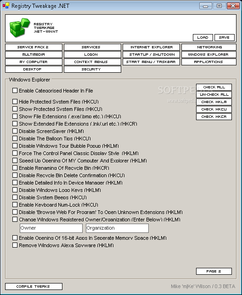Image resolution: width=242 pixels, height=295 pixels.
Task: Open the Service Pack 2 category
Action: point(34,47)
